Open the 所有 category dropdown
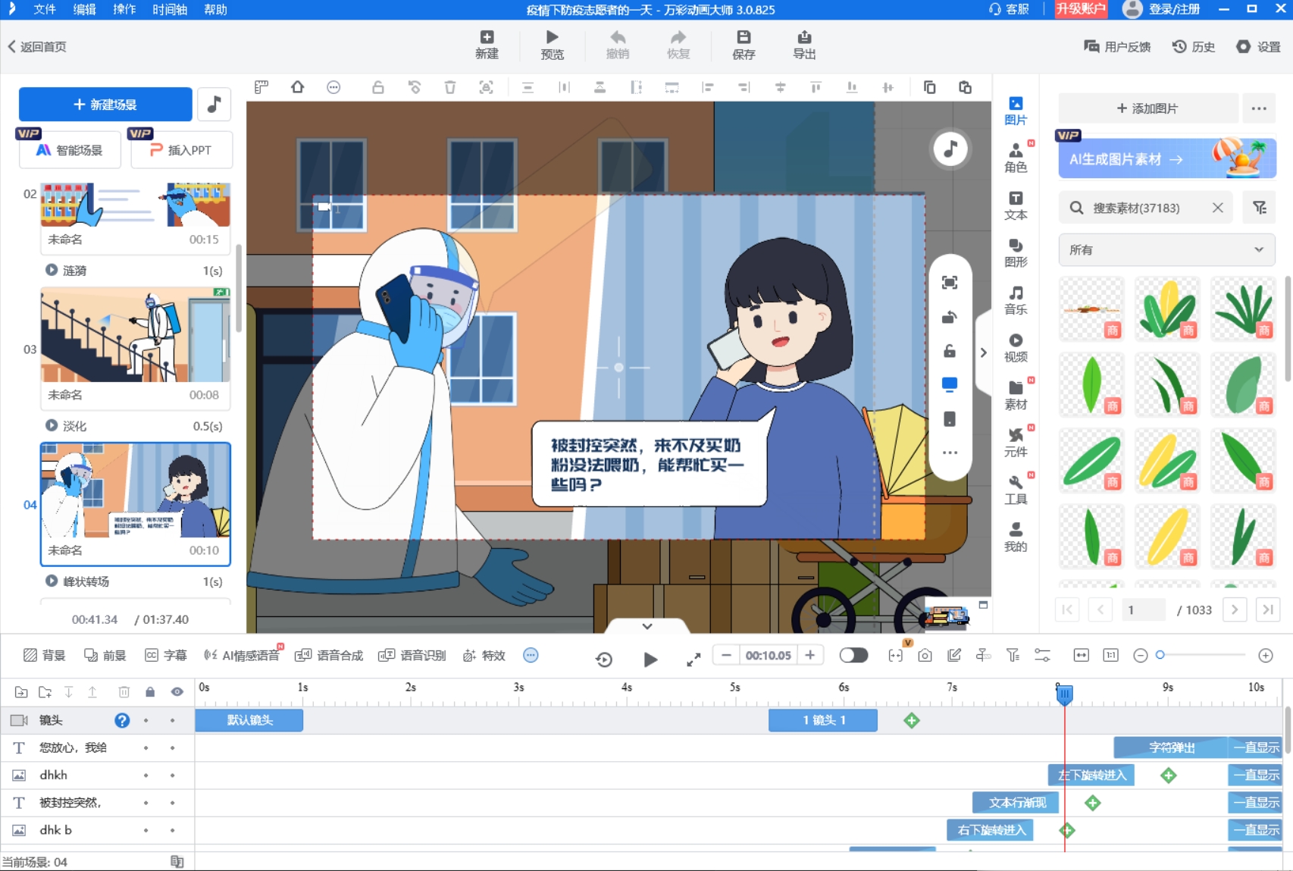This screenshot has height=871, width=1293. click(x=1166, y=249)
